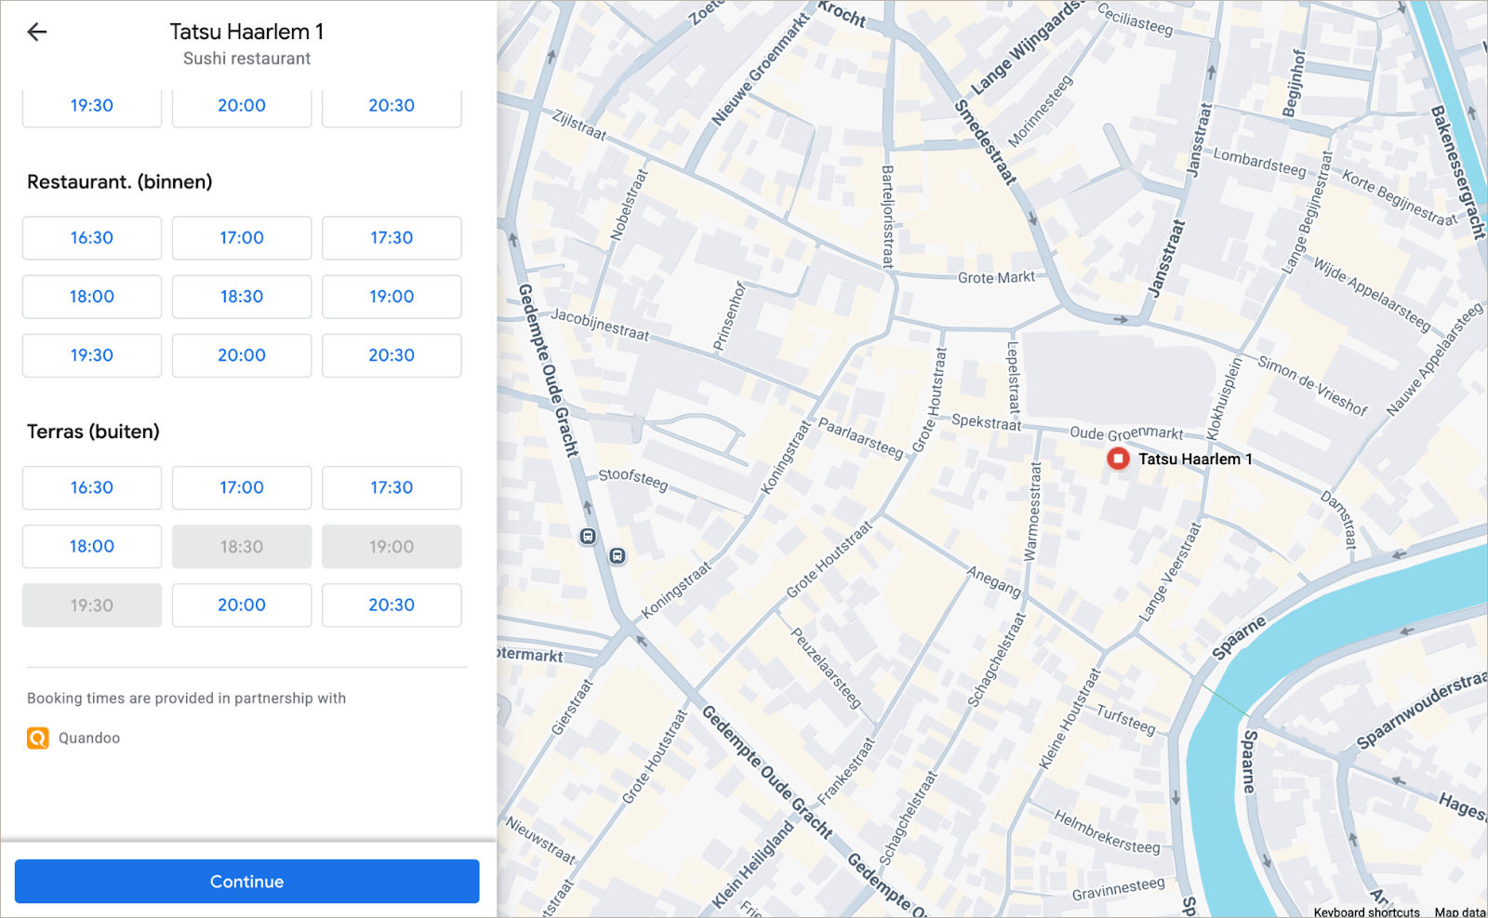Pick 19:00 in Restaurant (binnen) section

click(392, 297)
